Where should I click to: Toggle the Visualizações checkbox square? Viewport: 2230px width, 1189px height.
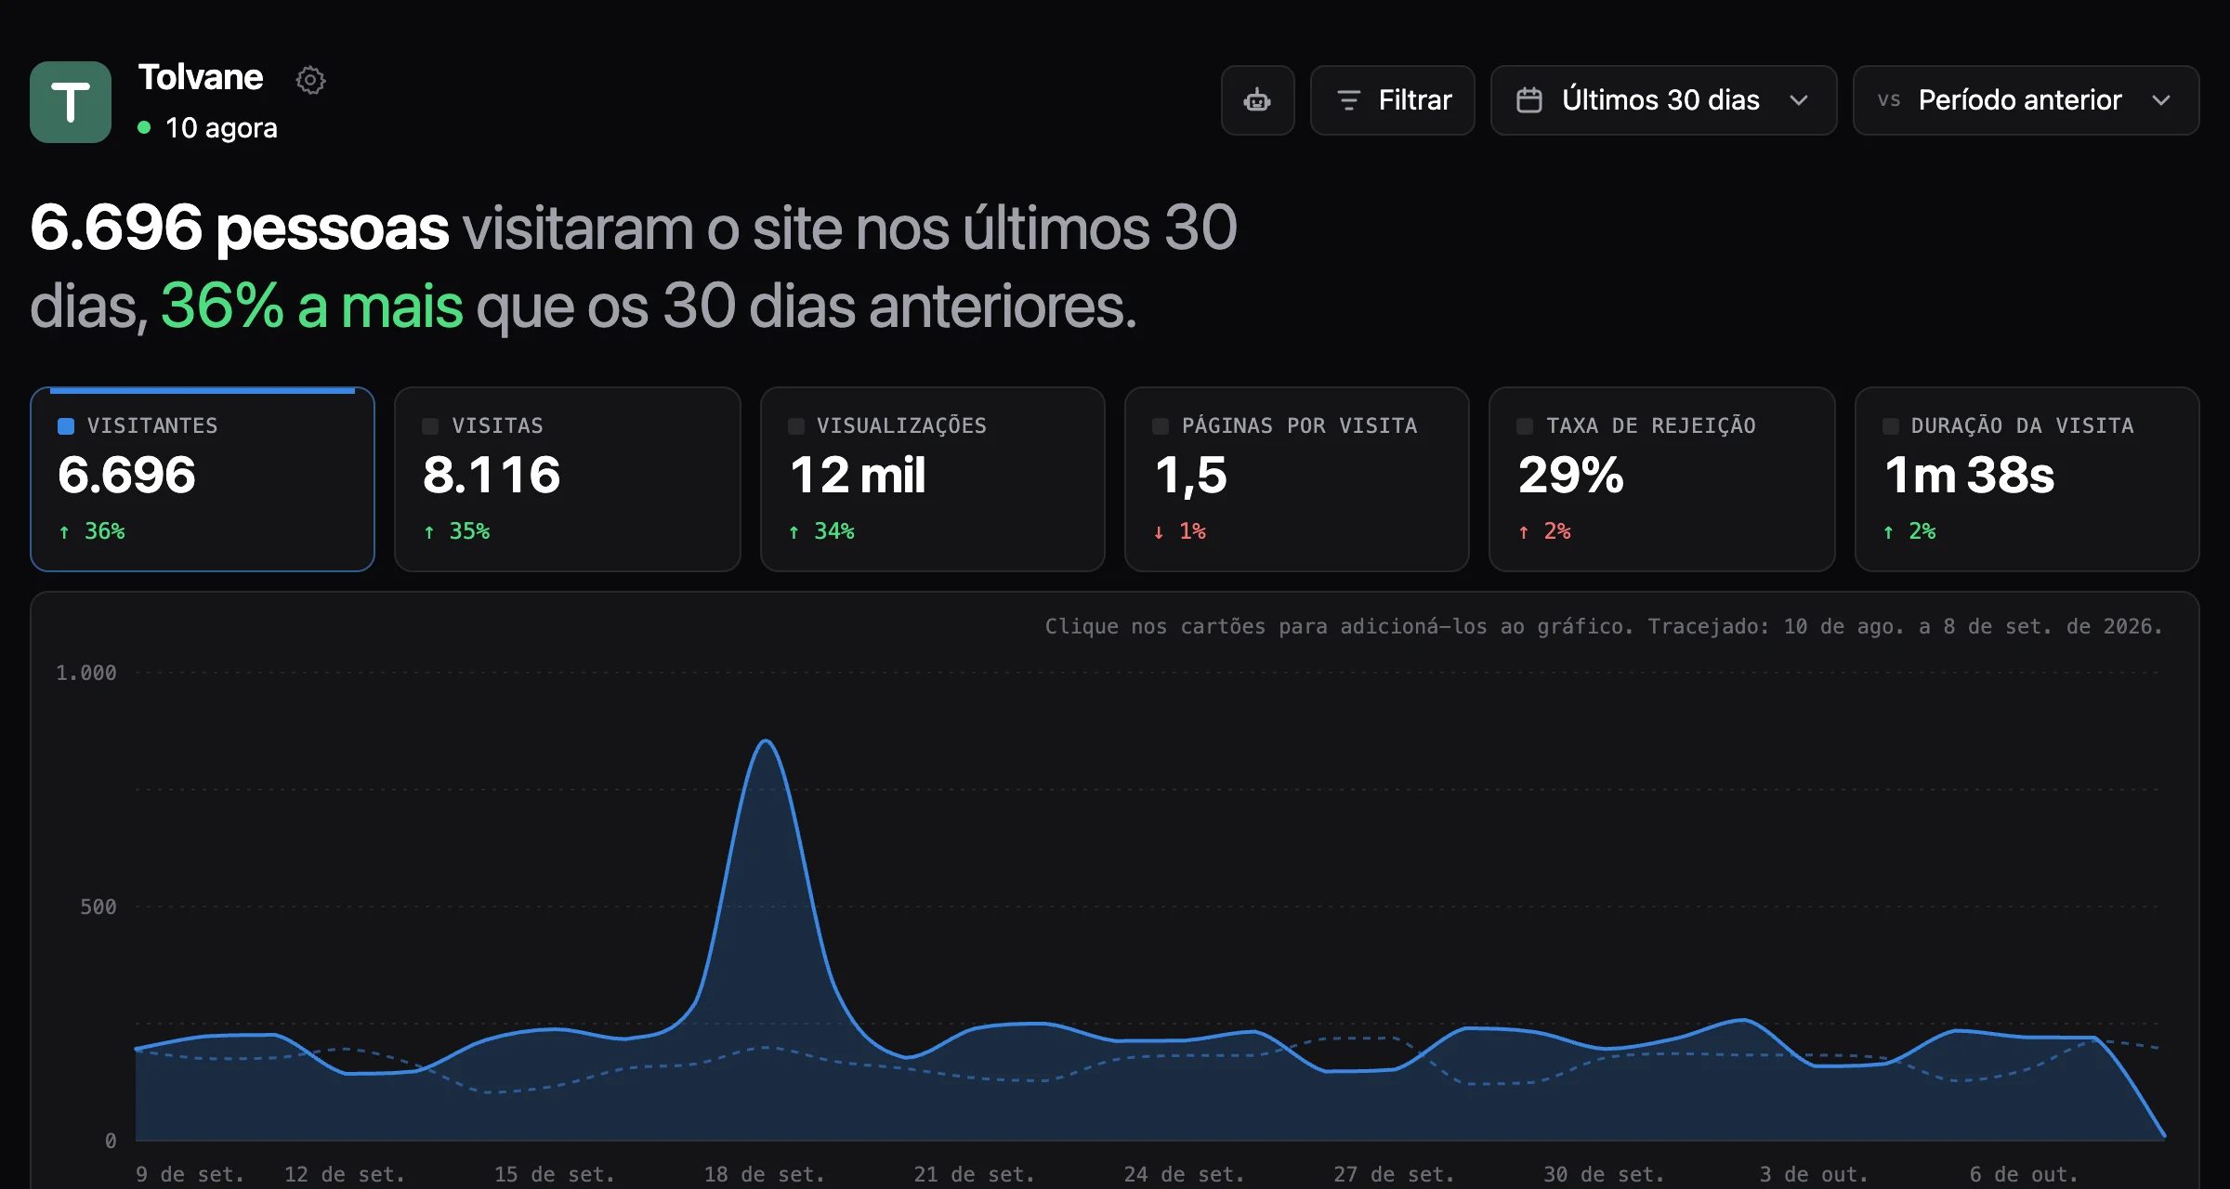tap(796, 426)
